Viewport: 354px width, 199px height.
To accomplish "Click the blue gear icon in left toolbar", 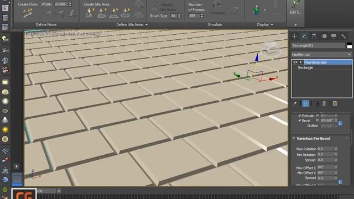I will pyautogui.click(x=5, y=180).
